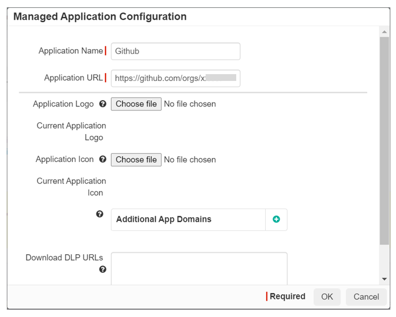Click the 'Download DLP URLs' label

[x=65, y=258]
